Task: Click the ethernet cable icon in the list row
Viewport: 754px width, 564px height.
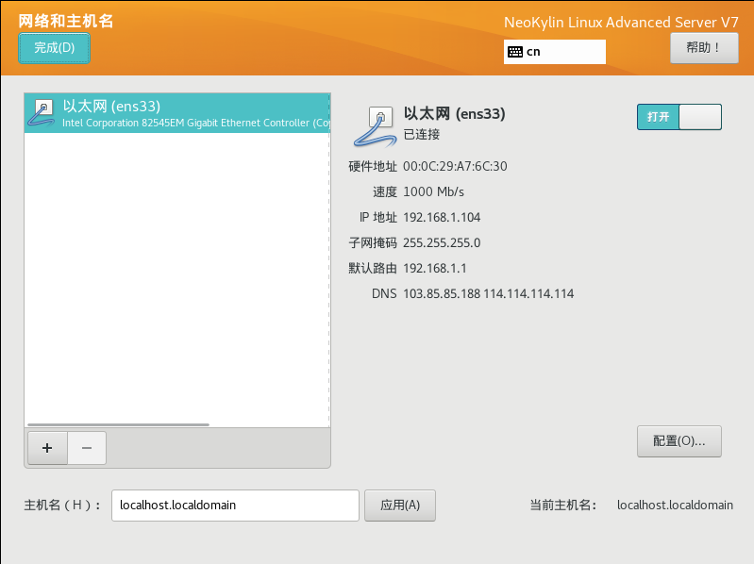Action: click(x=42, y=113)
